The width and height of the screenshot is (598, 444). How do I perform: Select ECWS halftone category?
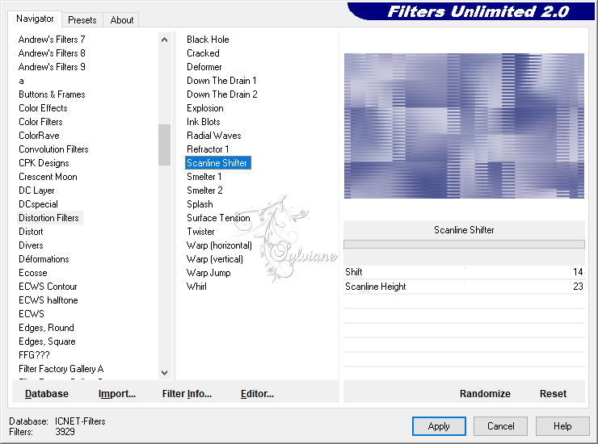pyautogui.click(x=48, y=300)
